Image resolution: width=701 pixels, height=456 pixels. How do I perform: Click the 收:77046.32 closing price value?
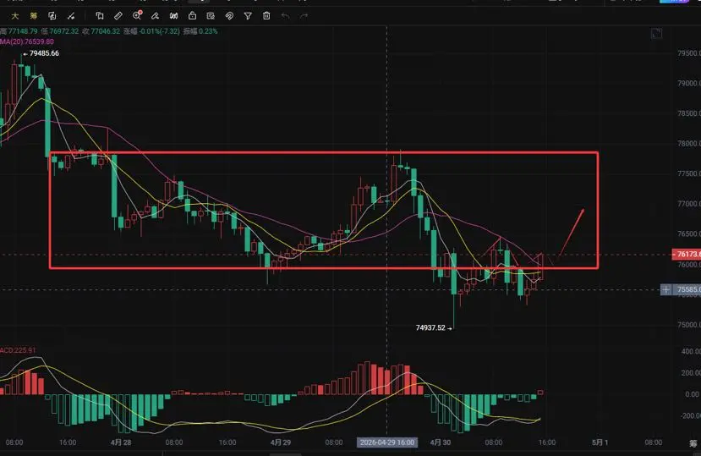(x=101, y=31)
